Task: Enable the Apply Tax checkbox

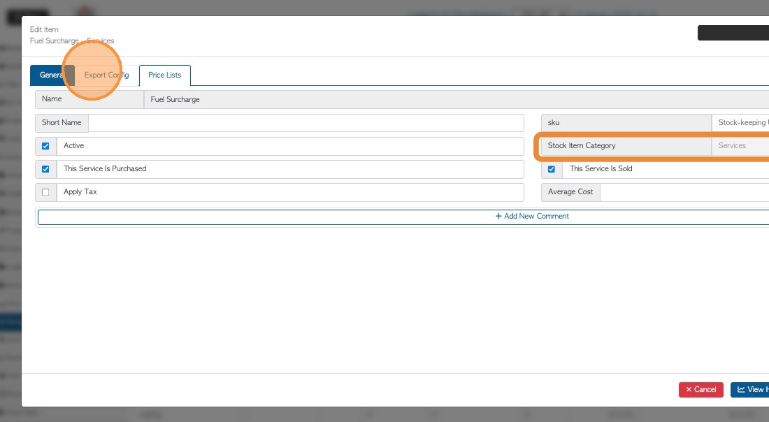Action: 45,192
